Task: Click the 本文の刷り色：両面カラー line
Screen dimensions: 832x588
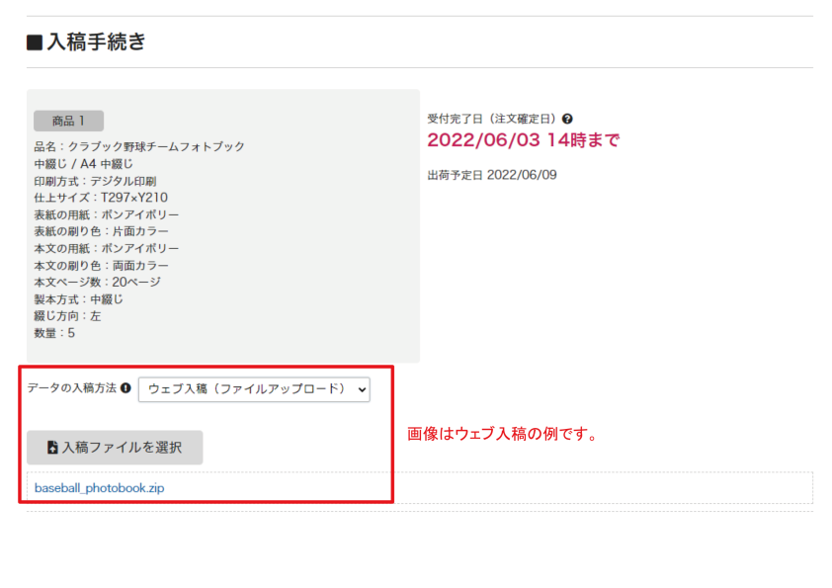Action: point(101,266)
